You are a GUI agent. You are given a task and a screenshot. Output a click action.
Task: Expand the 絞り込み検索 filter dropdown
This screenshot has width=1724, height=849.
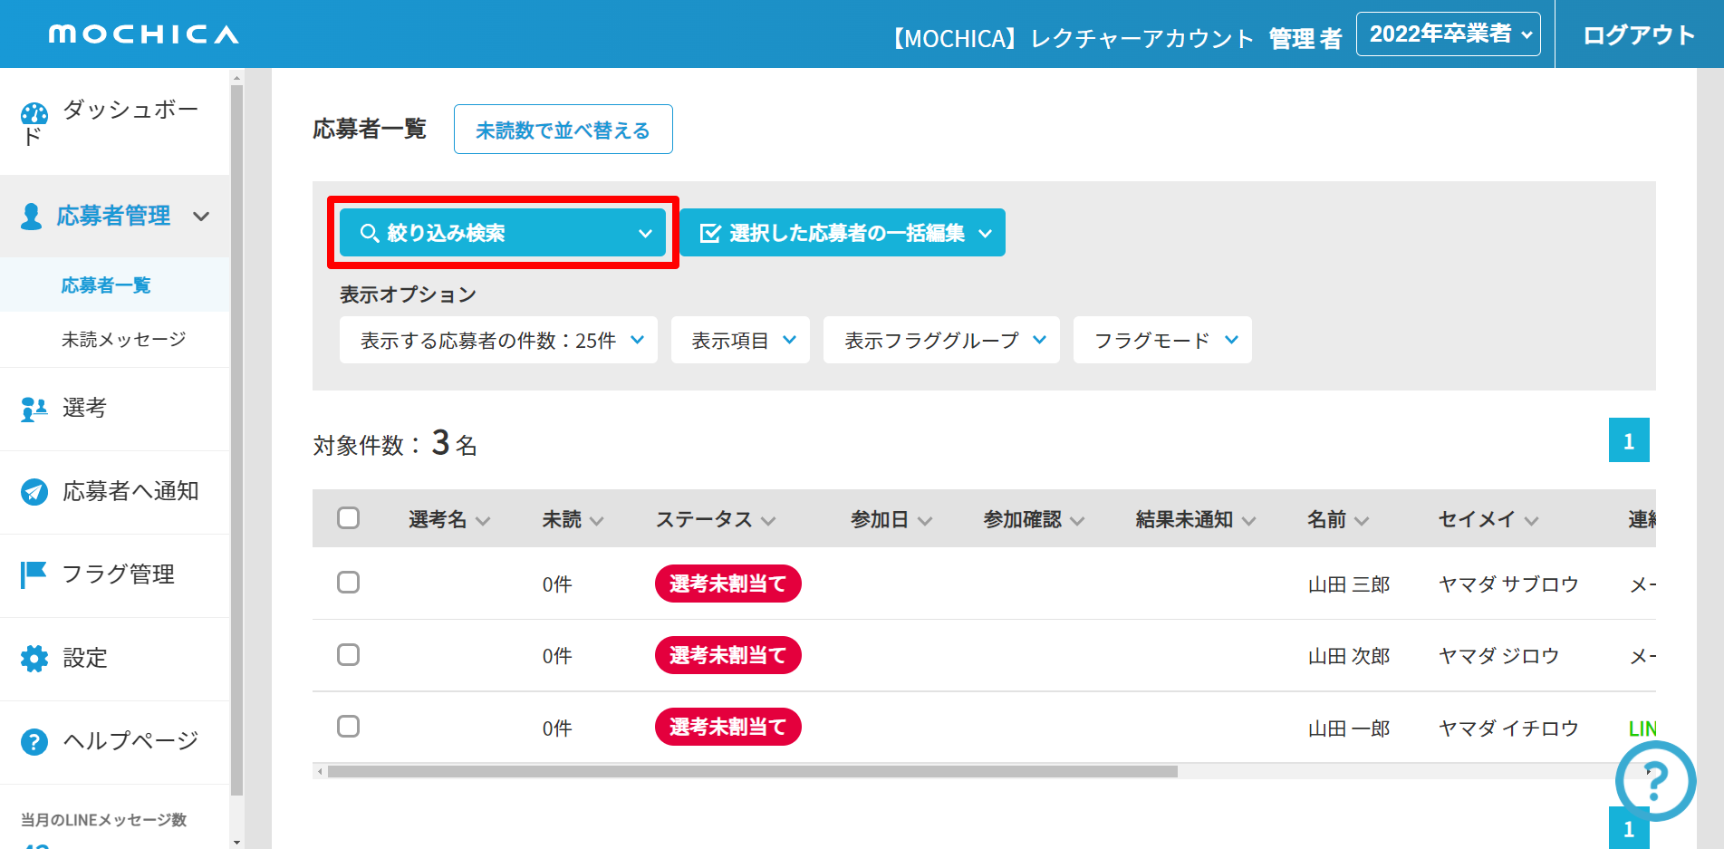pos(503,233)
